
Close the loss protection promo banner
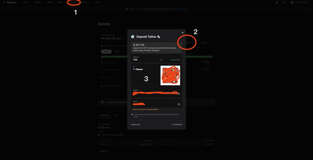click(x=212, y=102)
